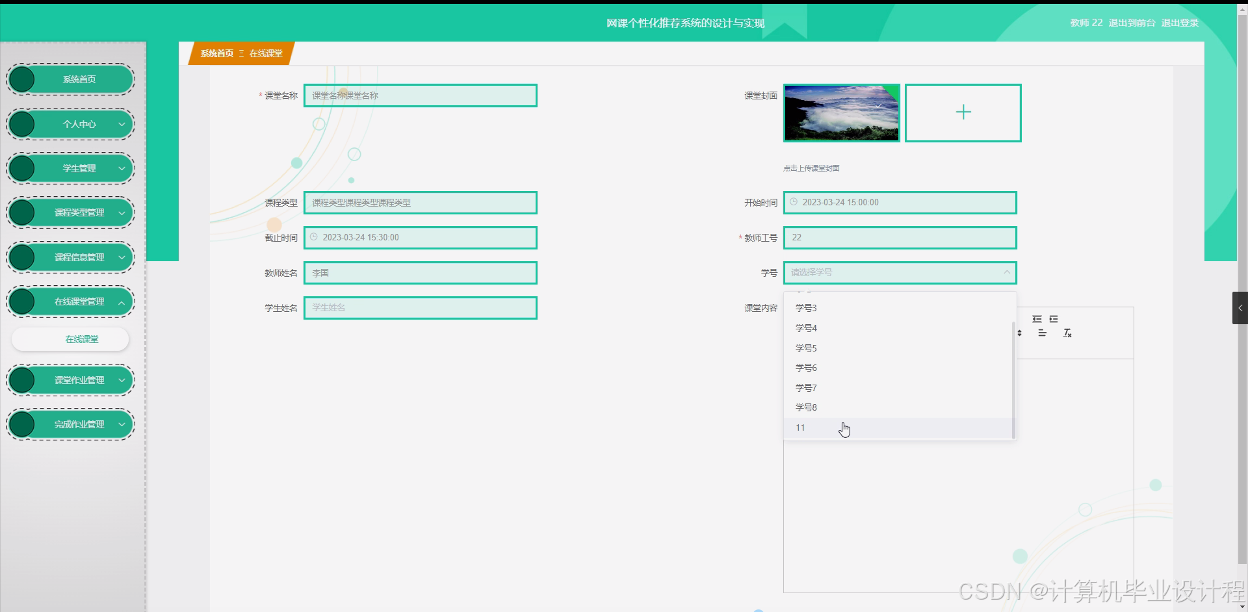Click the 课程类型 input field
Screen dimensions: 1248x612
coord(421,203)
